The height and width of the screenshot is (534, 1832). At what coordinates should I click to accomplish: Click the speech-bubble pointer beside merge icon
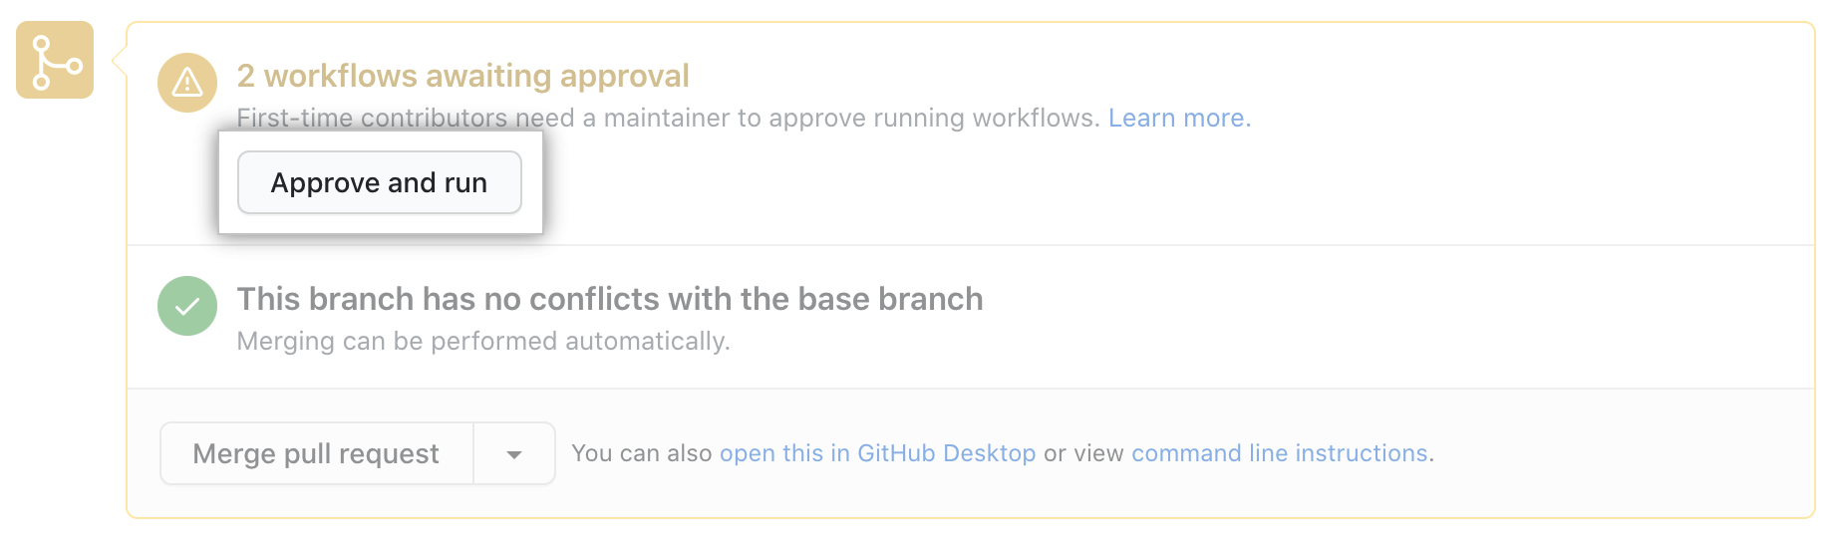pos(120,60)
